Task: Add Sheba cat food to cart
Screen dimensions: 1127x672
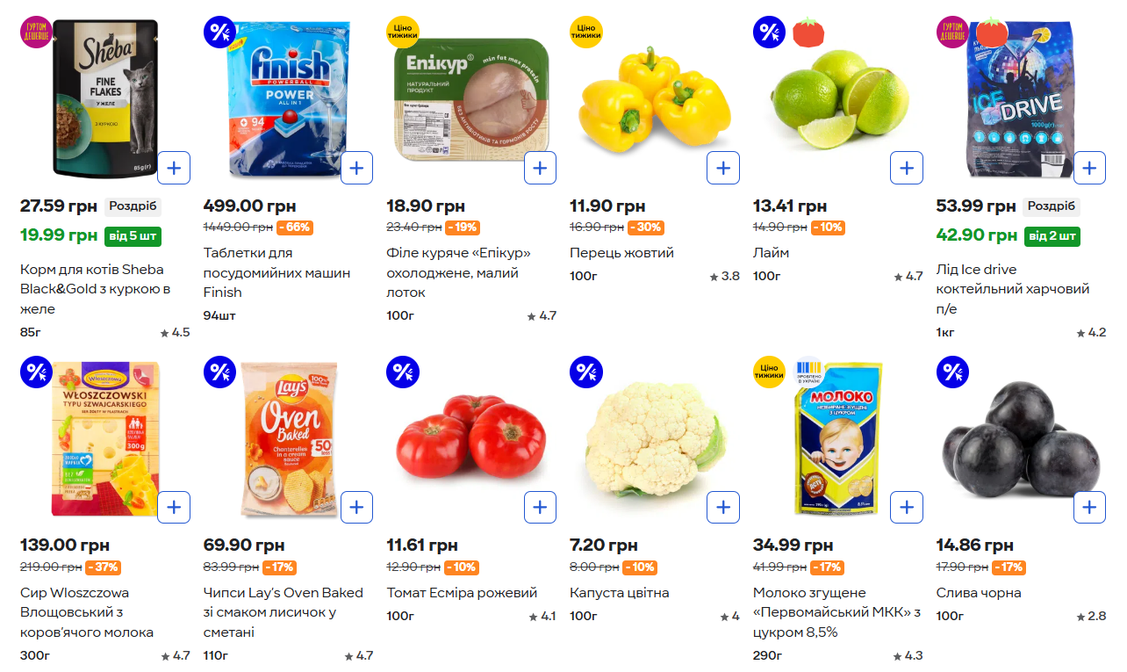Action: pyautogui.click(x=174, y=168)
